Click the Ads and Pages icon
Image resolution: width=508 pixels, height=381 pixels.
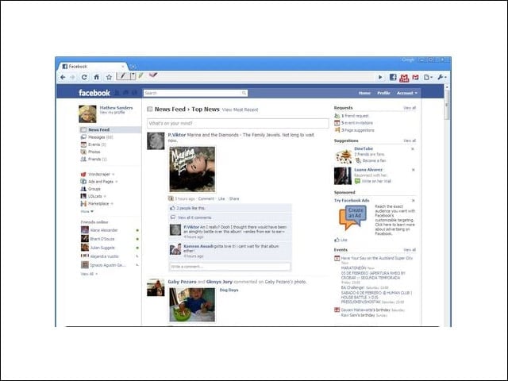[83, 182]
